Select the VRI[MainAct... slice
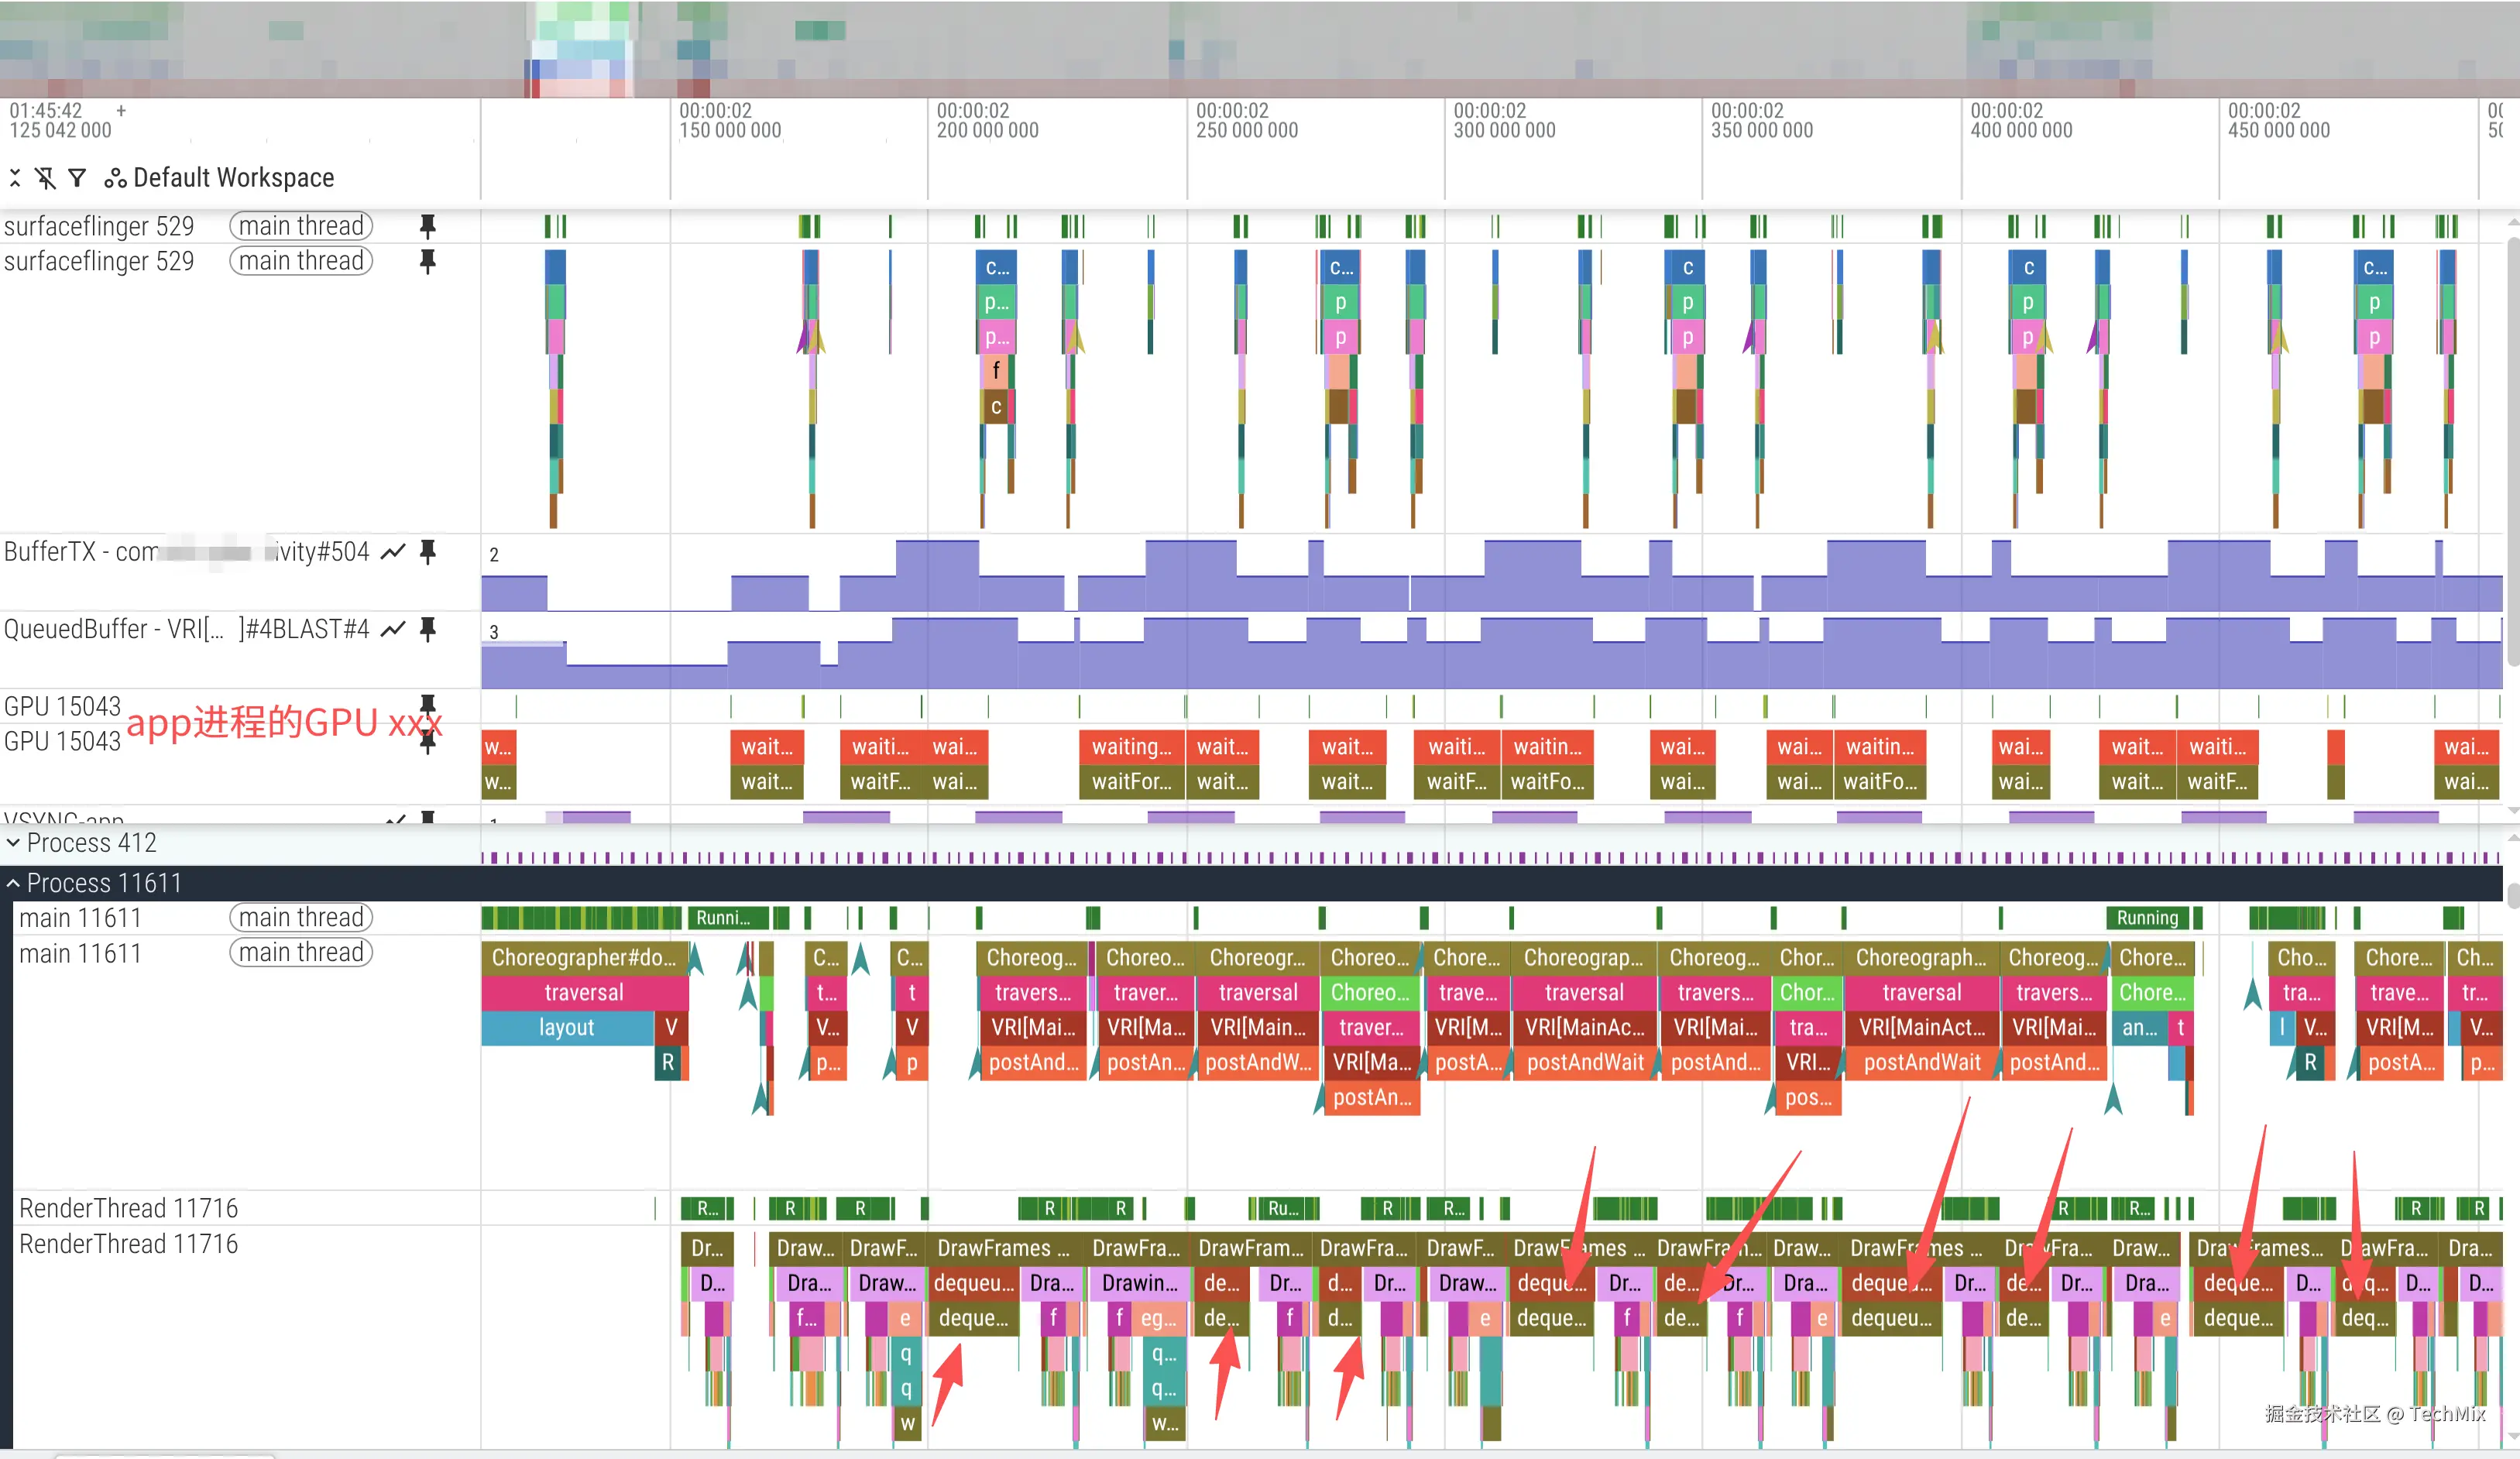The height and width of the screenshot is (1459, 2520). (1922, 1027)
